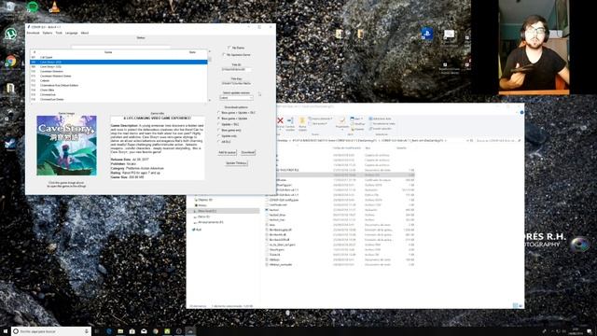Click the game search field above the list
Image resolution: width=597 pixels, height=336 pixels.
pos(121,47)
